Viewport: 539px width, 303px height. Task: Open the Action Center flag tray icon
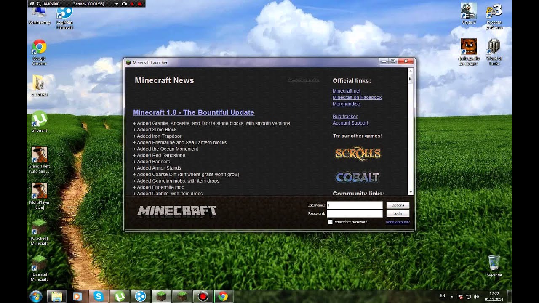point(460,296)
